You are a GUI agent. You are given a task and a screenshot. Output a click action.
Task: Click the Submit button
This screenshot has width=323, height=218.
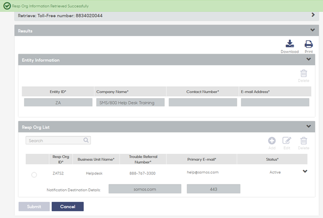[x=34, y=206]
